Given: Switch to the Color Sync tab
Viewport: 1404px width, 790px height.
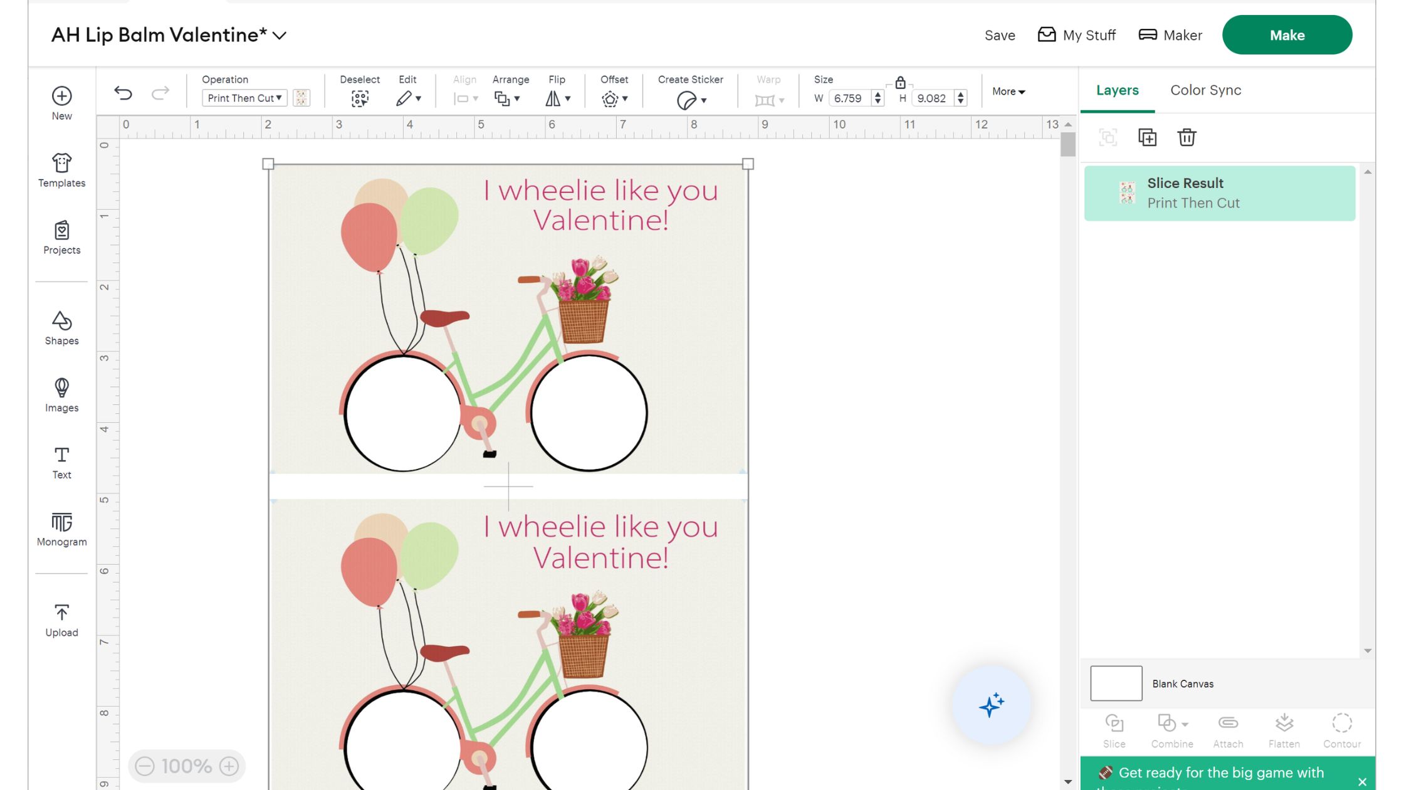Looking at the screenshot, I should point(1205,90).
